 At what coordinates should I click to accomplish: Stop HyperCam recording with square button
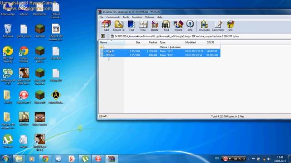pyautogui.click(x=230, y=158)
